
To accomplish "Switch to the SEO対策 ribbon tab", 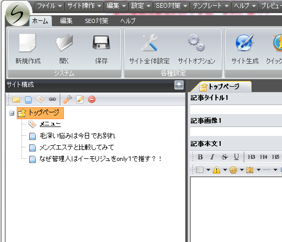I will 96,21.
